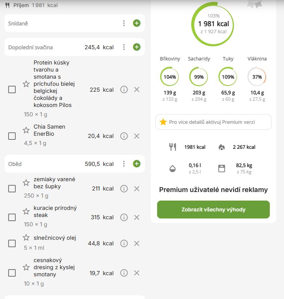Viewport: 284px width, 299px height.
Task: Click the water intake droplet icon
Action: [172, 168]
